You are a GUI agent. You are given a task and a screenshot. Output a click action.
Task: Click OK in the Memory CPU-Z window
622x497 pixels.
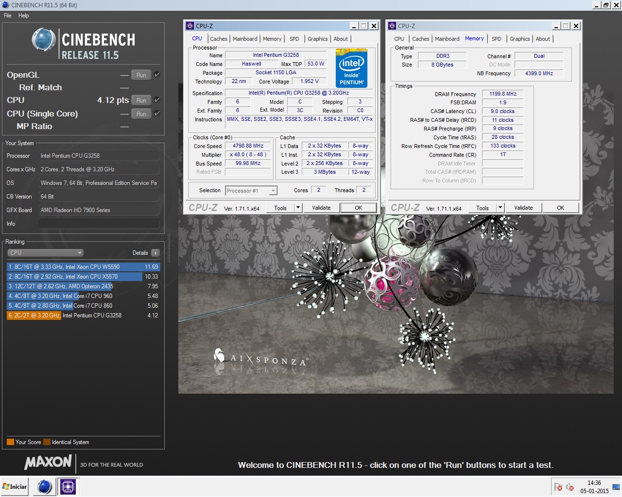561,208
